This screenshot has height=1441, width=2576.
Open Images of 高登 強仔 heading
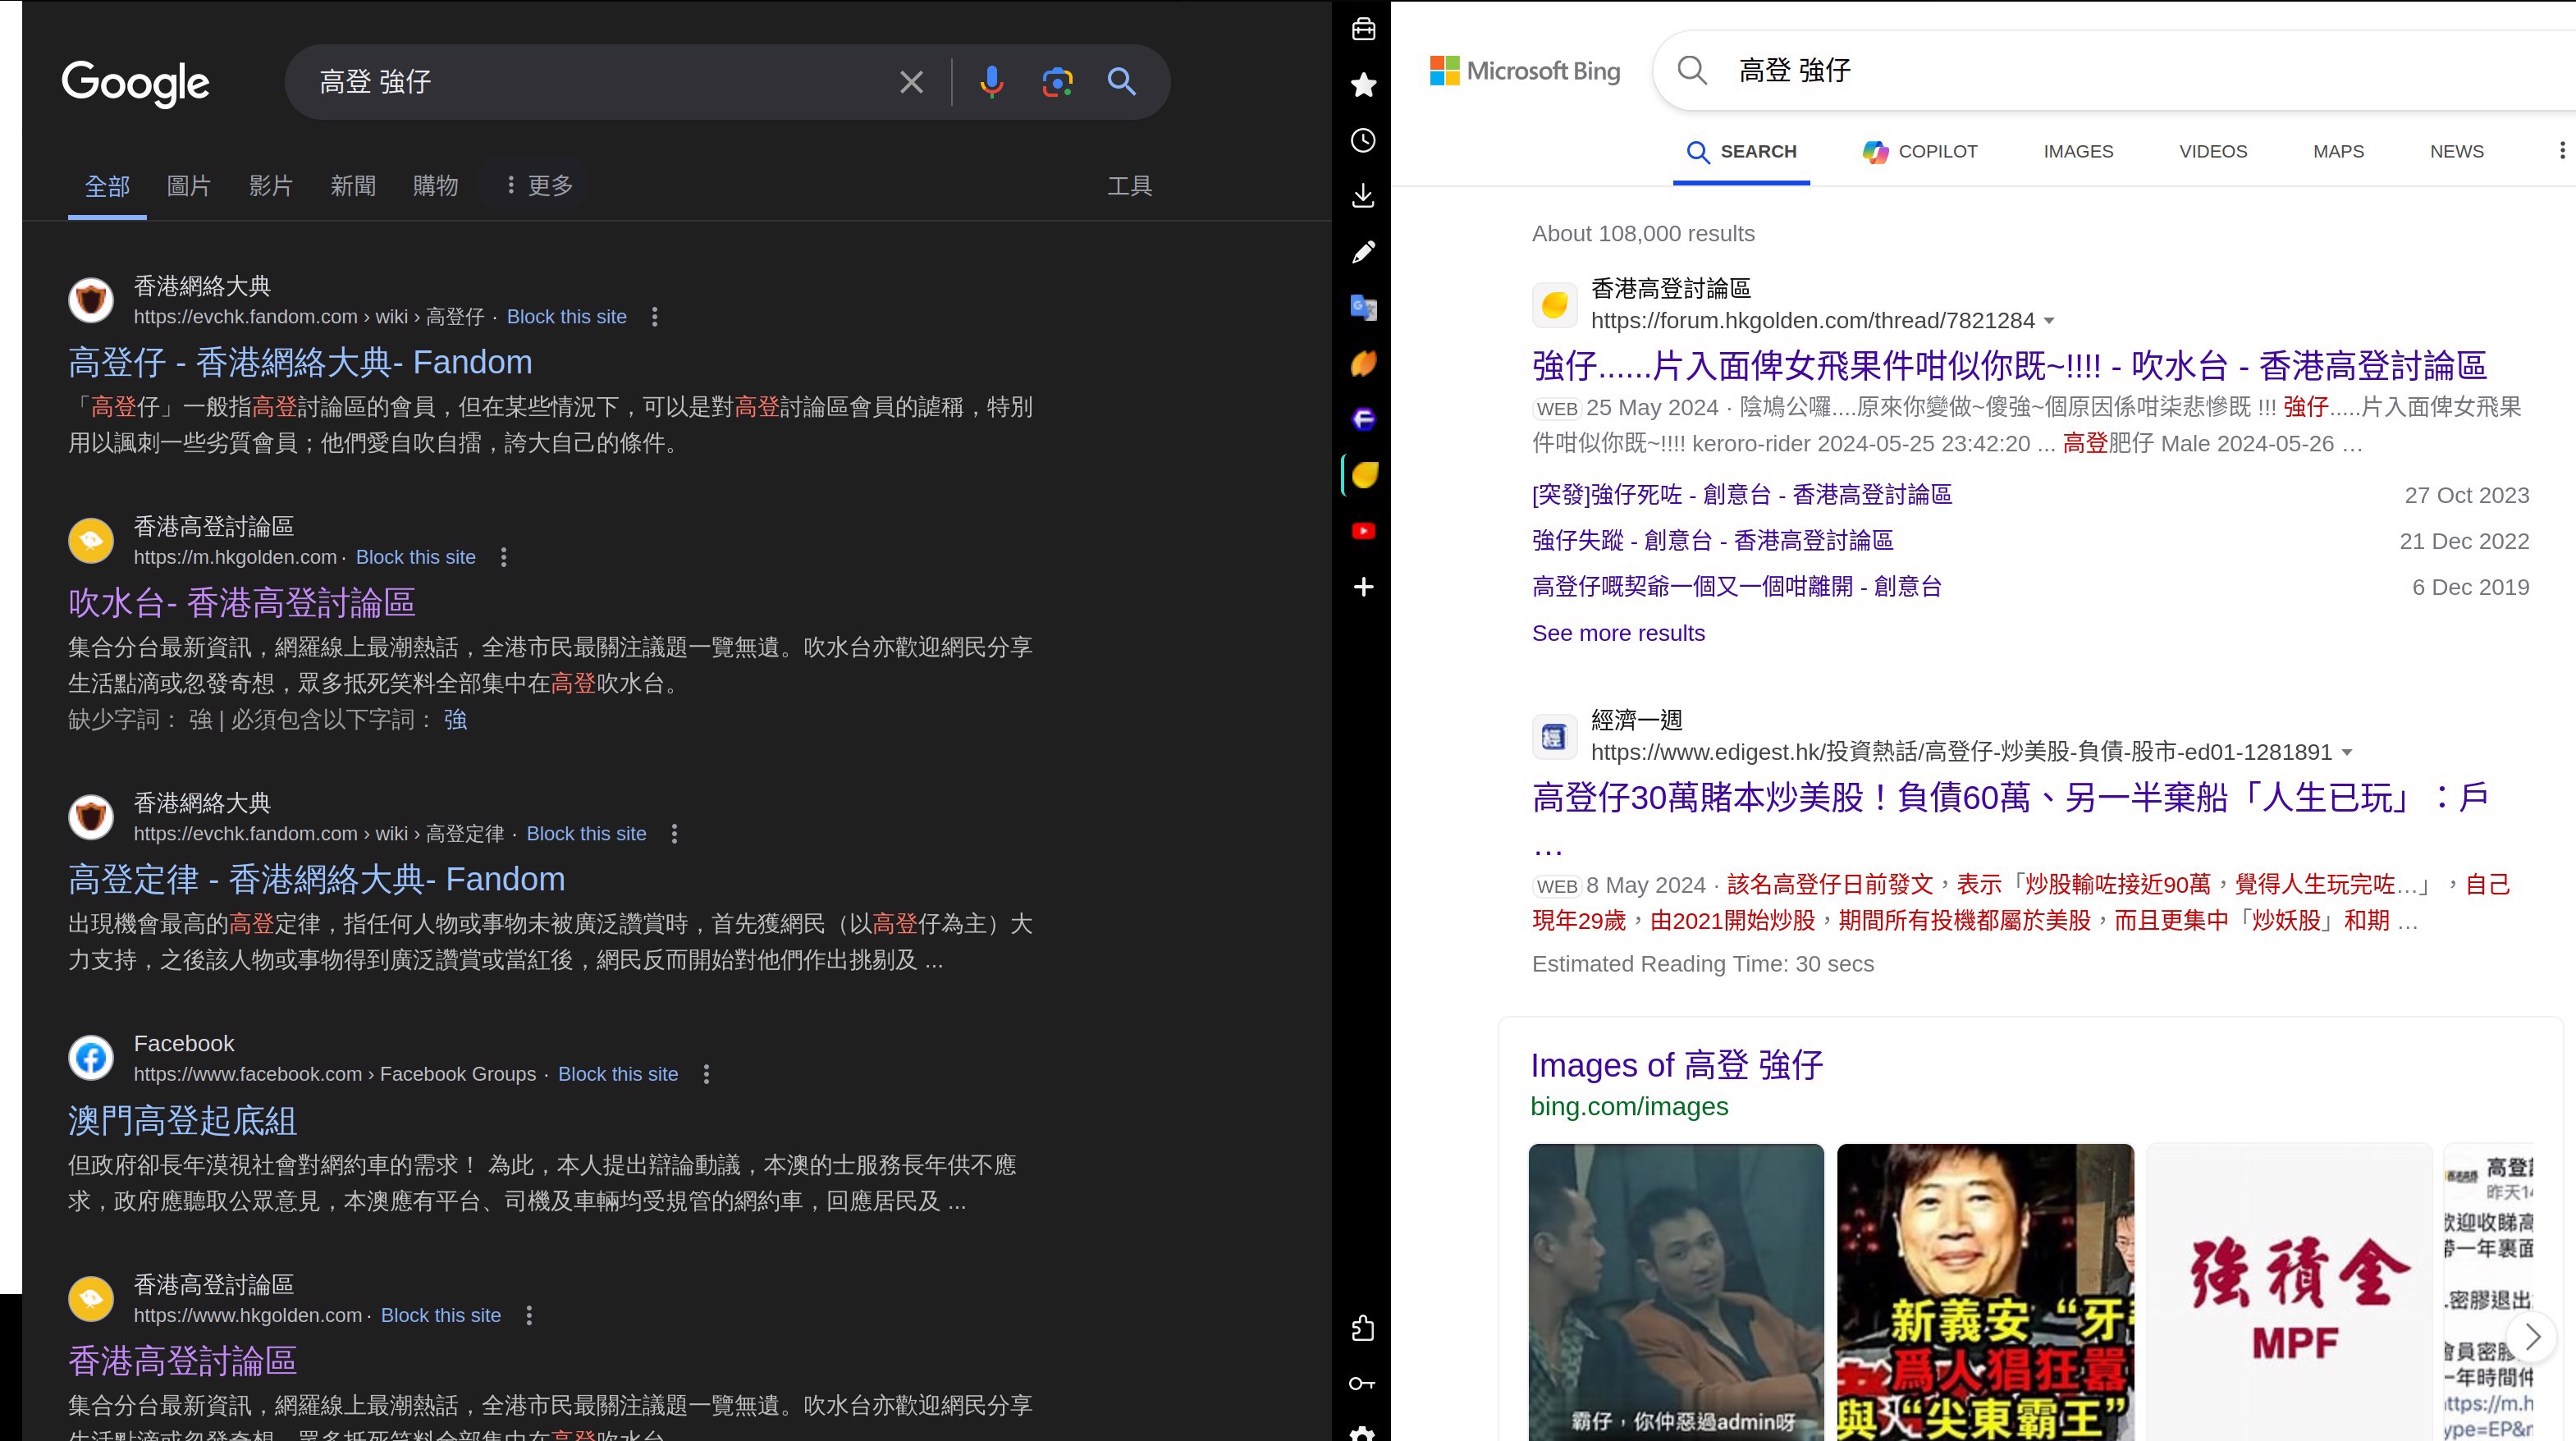[1677, 1065]
